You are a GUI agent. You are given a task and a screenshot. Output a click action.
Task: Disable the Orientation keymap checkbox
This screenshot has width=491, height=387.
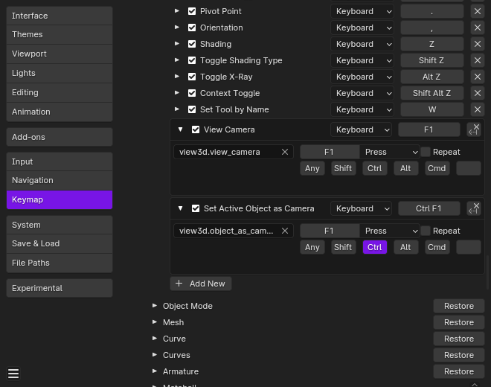click(192, 28)
